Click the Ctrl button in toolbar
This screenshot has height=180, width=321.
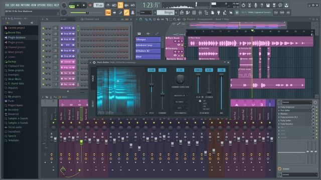(x=276, y=12)
